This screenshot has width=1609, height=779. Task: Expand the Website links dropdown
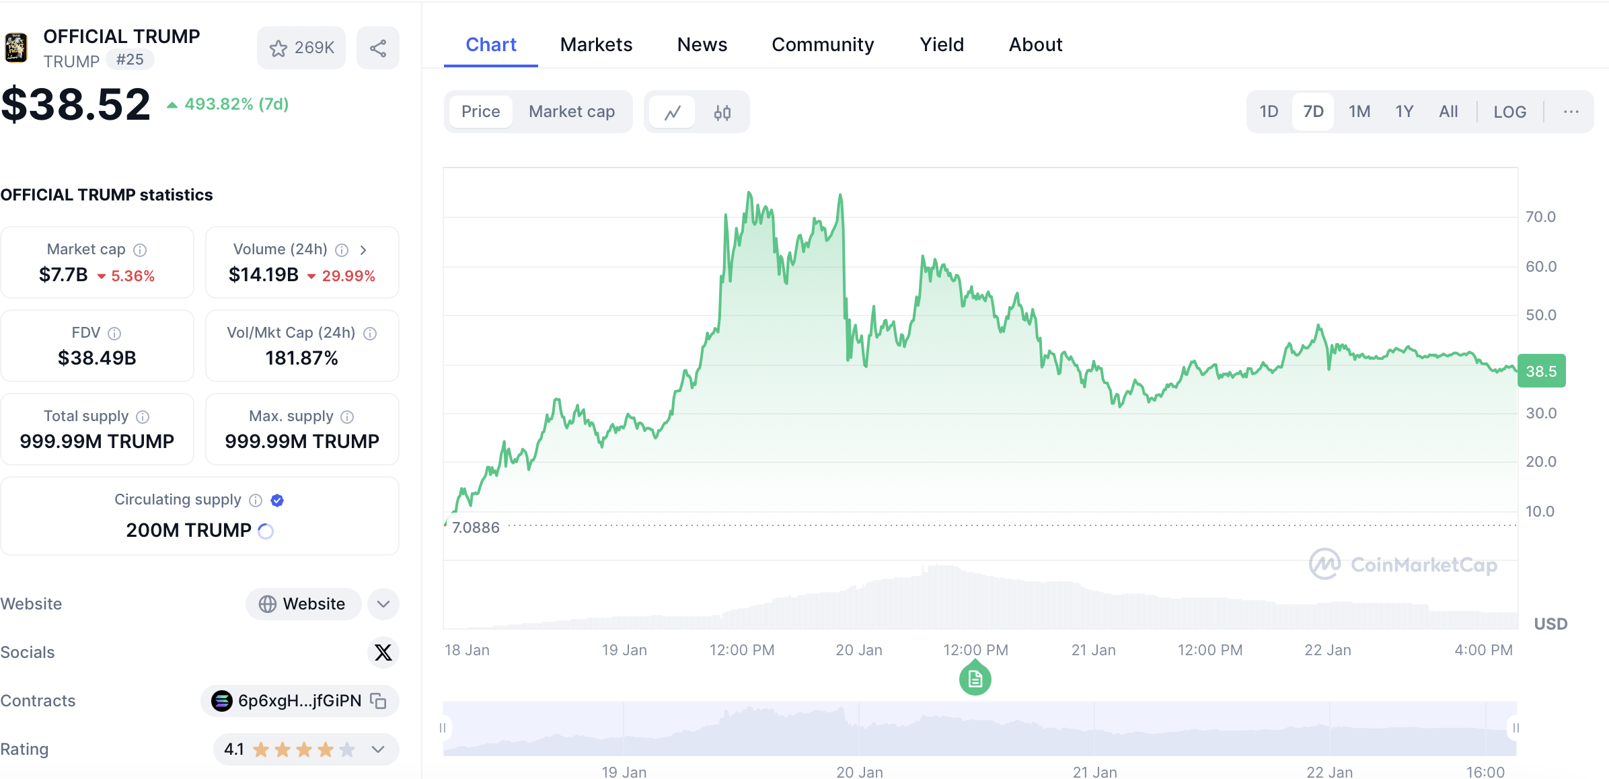[383, 603]
